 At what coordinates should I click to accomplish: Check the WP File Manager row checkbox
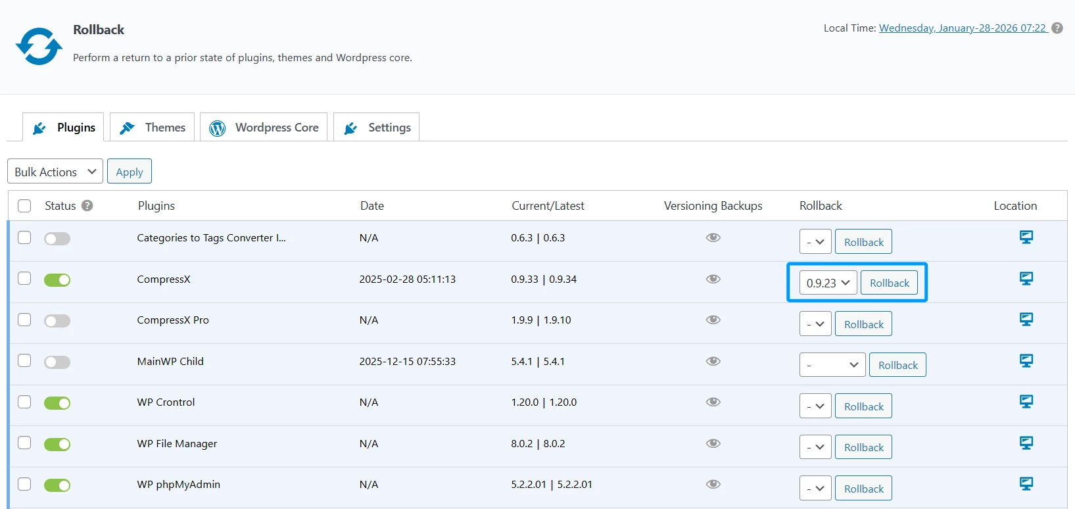tap(24, 443)
